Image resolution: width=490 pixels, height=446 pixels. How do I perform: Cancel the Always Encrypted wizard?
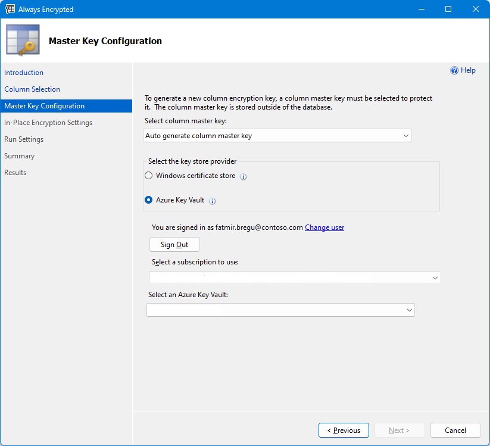coord(455,430)
